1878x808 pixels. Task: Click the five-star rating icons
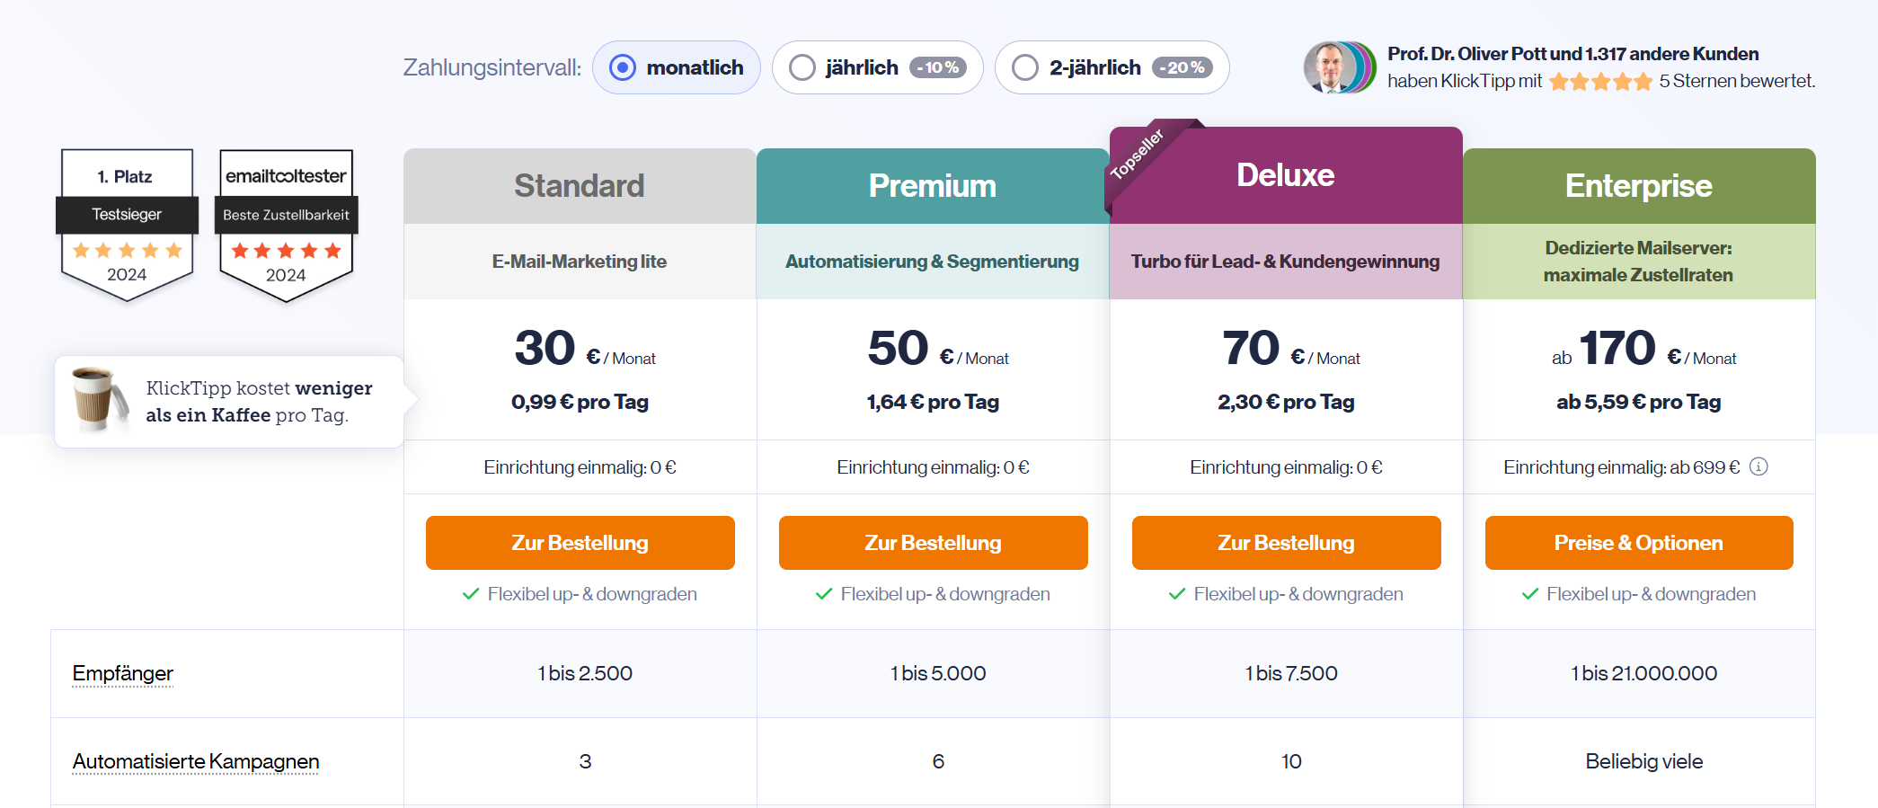(x=1600, y=82)
